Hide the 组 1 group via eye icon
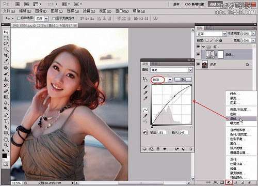This screenshot has width=258, height=186. pyautogui.click(x=198, y=47)
